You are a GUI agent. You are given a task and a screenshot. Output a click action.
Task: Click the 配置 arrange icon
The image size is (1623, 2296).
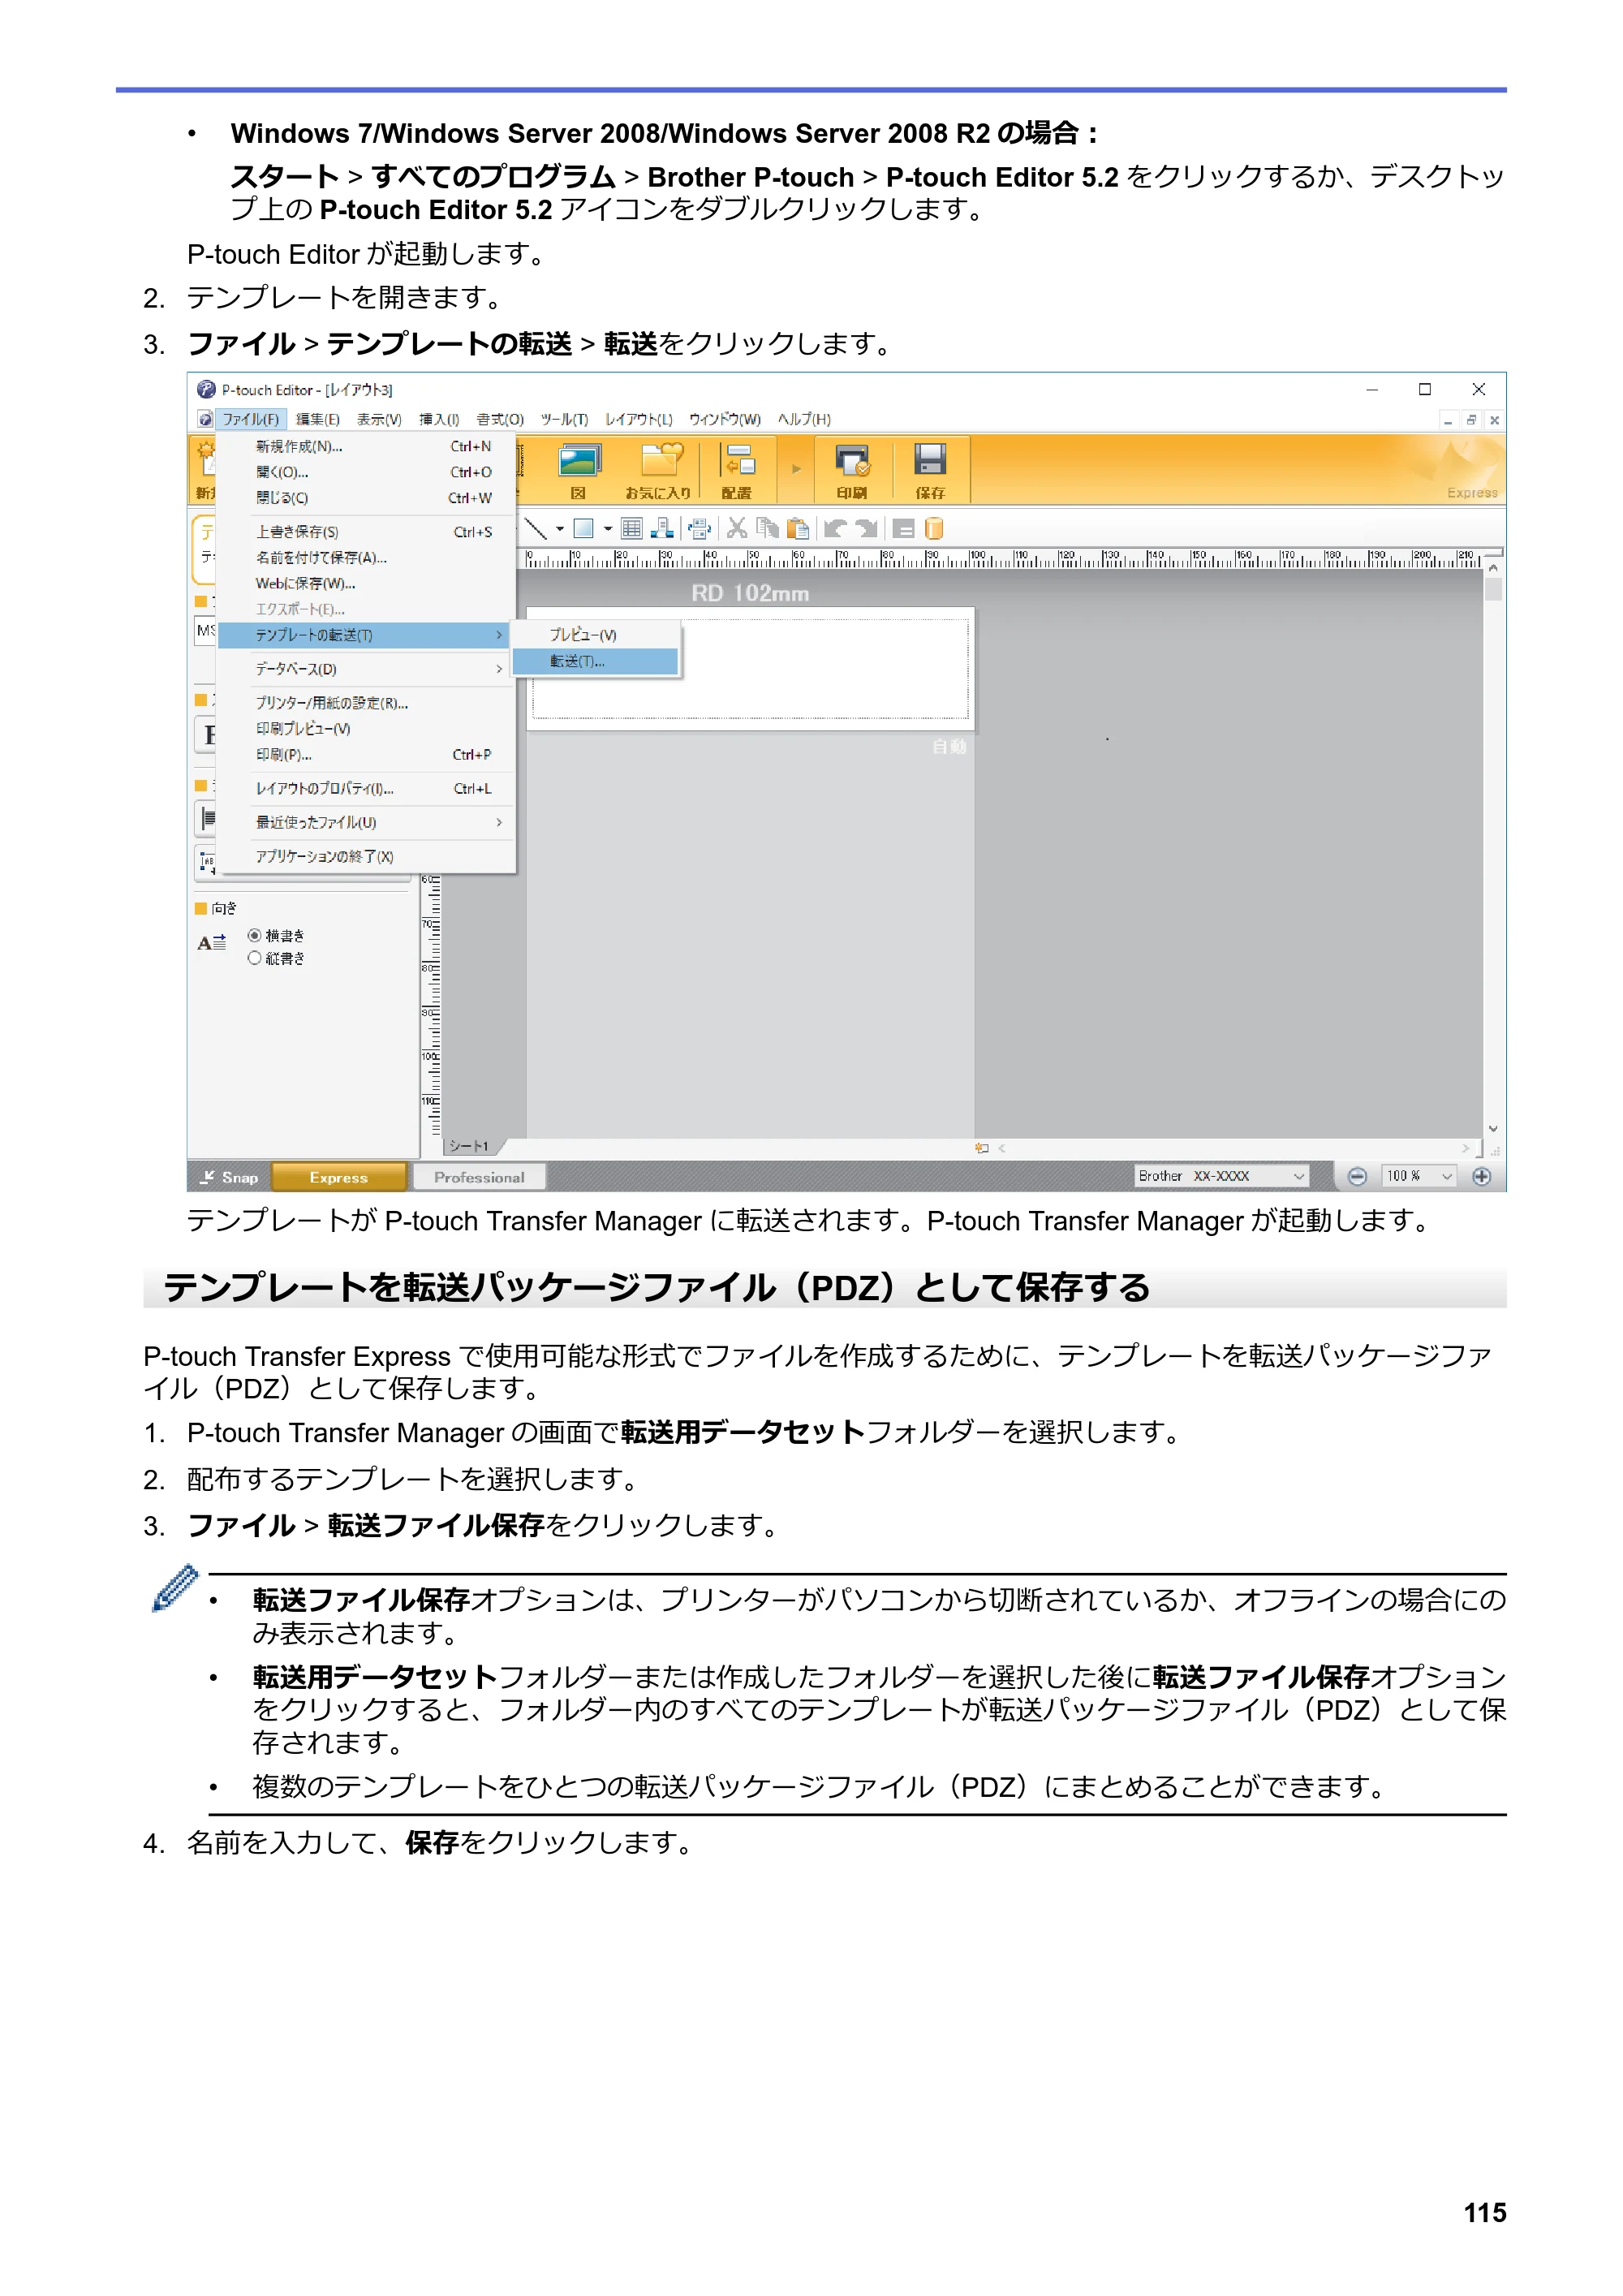coord(737,470)
